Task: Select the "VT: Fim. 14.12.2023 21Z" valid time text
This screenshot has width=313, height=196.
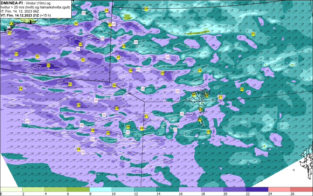Action: [x=20, y=15]
